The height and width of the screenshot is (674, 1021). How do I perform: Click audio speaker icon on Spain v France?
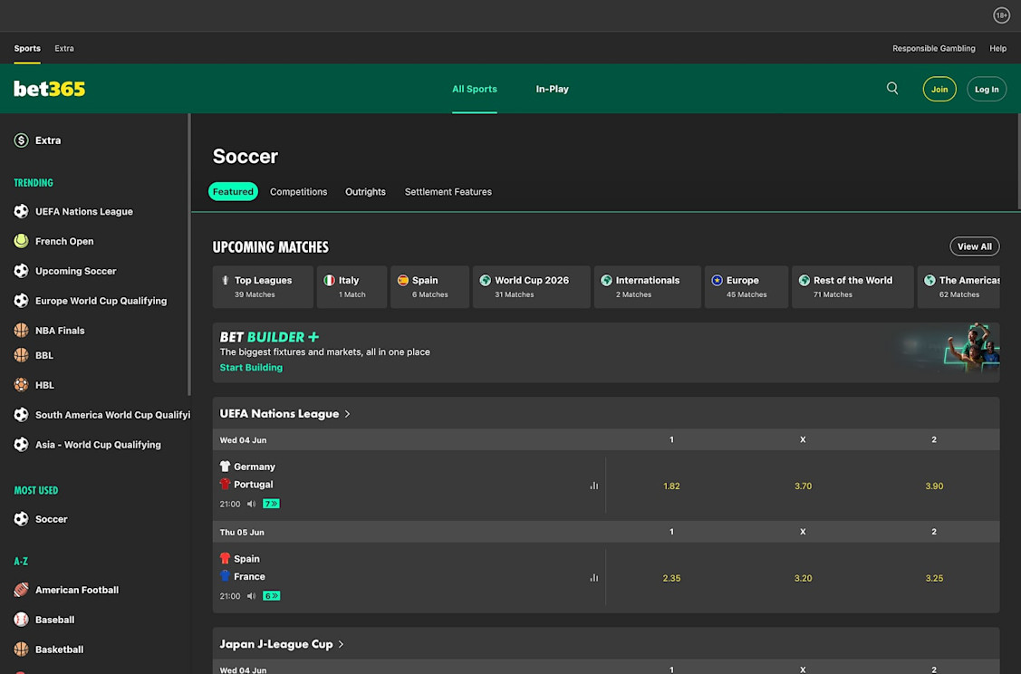click(251, 596)
